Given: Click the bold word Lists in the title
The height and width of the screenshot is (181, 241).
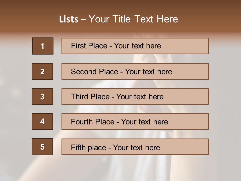Looking at the screenshot, I should [x=69, y=19].
